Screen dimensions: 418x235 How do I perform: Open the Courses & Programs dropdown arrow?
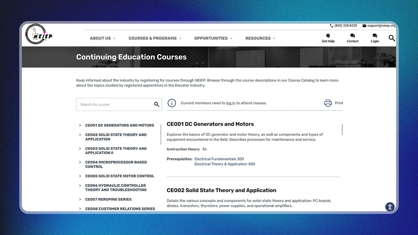click(180, 38)
